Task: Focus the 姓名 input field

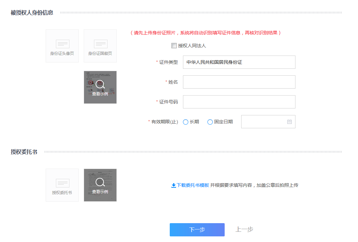Action: 239,82
